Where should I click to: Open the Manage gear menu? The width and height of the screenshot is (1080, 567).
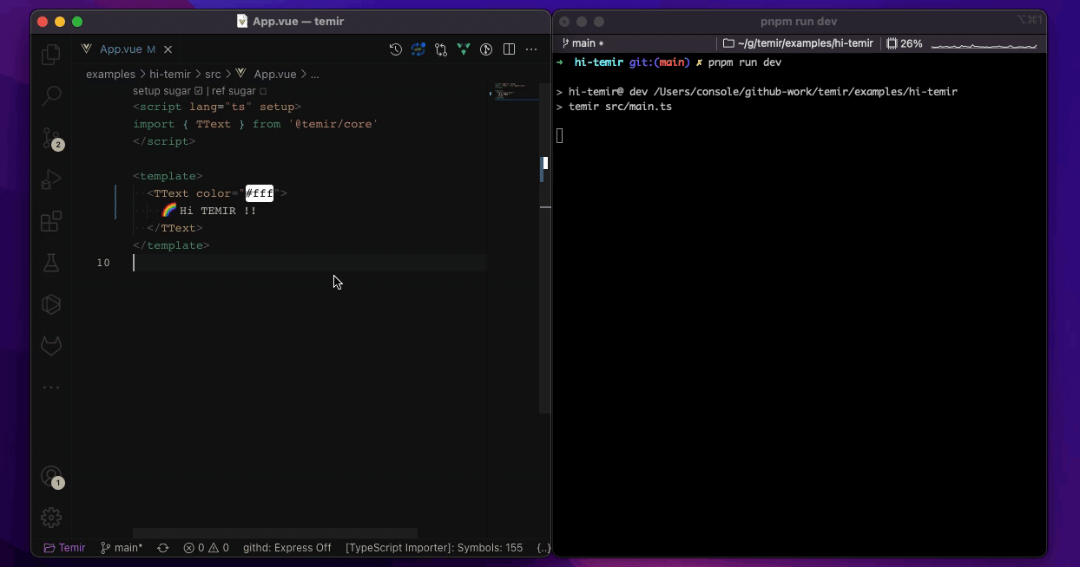tap(51, 518)
